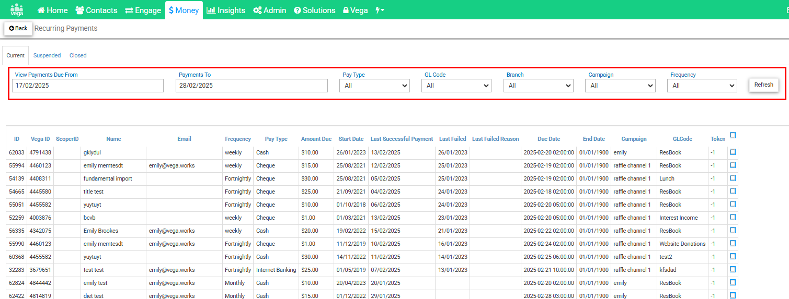Open the Branch dropdown
Image resolution: width=789 pixels, height=299 pixels.
[x=539, y=86]
